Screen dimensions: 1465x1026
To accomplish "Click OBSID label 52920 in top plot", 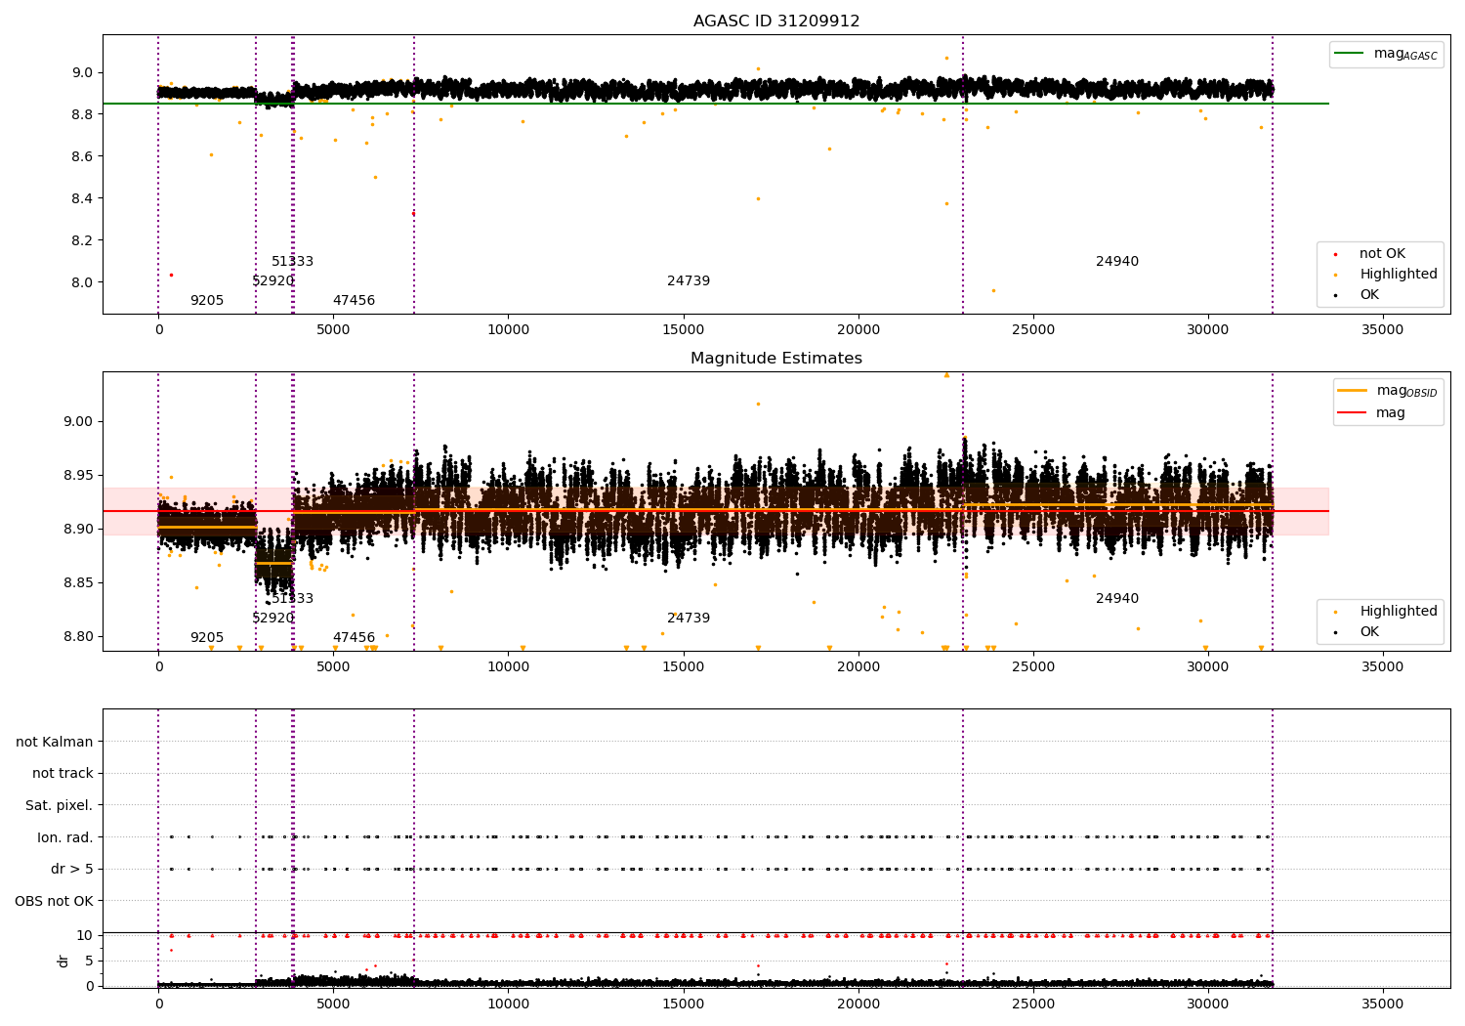I will click(273, 280).
